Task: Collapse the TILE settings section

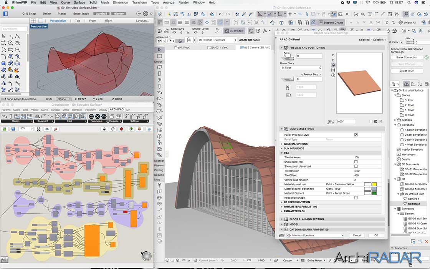Action: click(281, 153)
